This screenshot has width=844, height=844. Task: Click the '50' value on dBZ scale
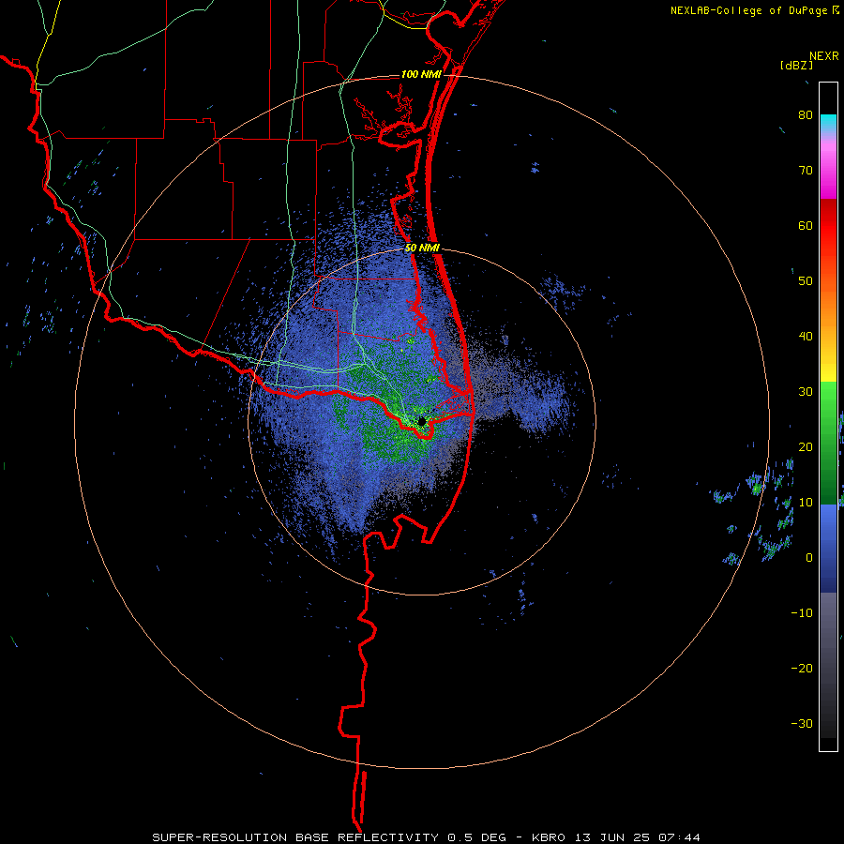pyautogui.click(x=806, y=281)
